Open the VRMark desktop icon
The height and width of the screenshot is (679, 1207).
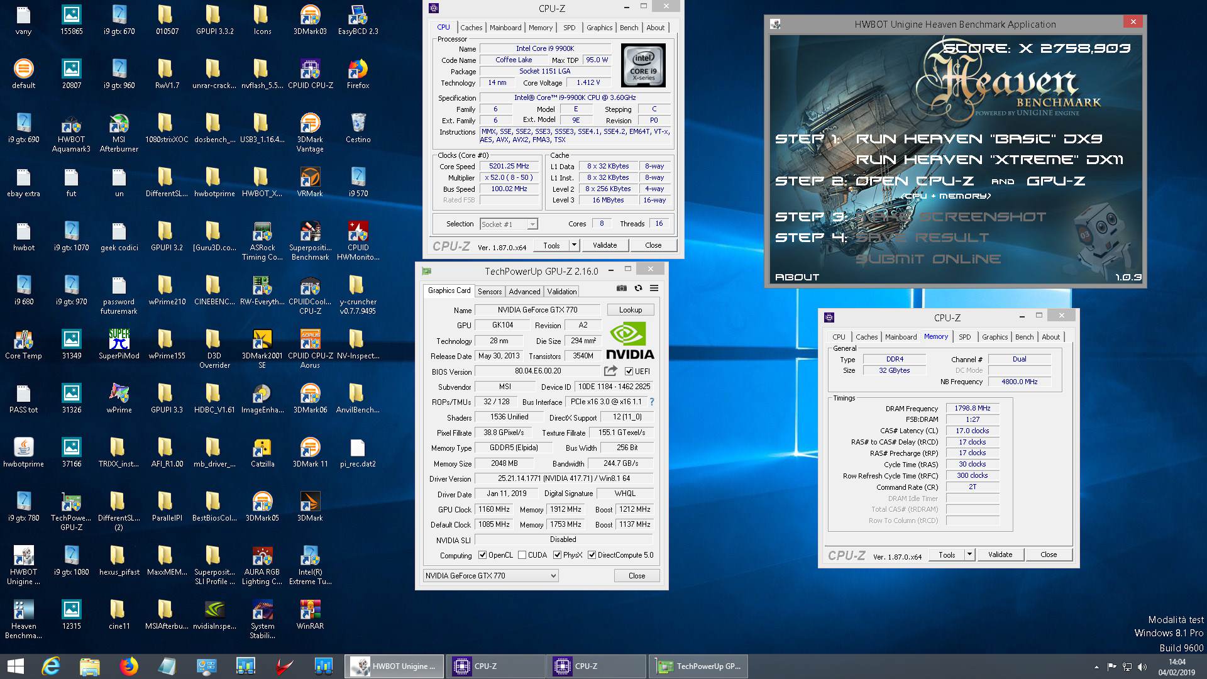pyautogui.click(x=310, y=182)
